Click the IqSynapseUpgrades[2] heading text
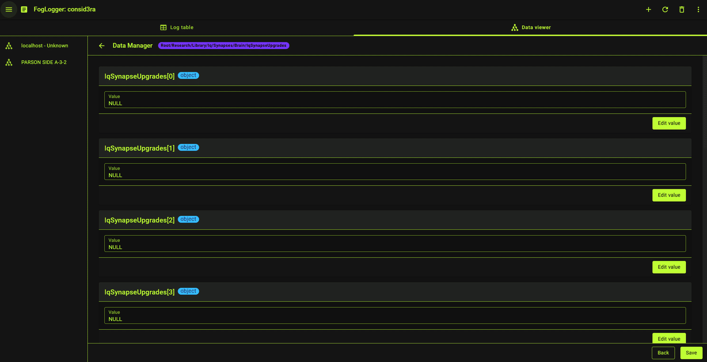Image resolution: width=707 pixels, height=362 pixels. (x=140, y=220)
